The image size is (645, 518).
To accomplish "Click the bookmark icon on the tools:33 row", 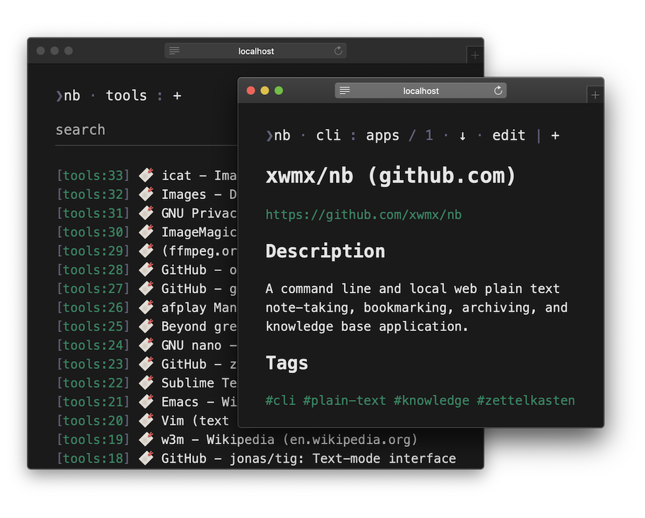I will (146, 175).
